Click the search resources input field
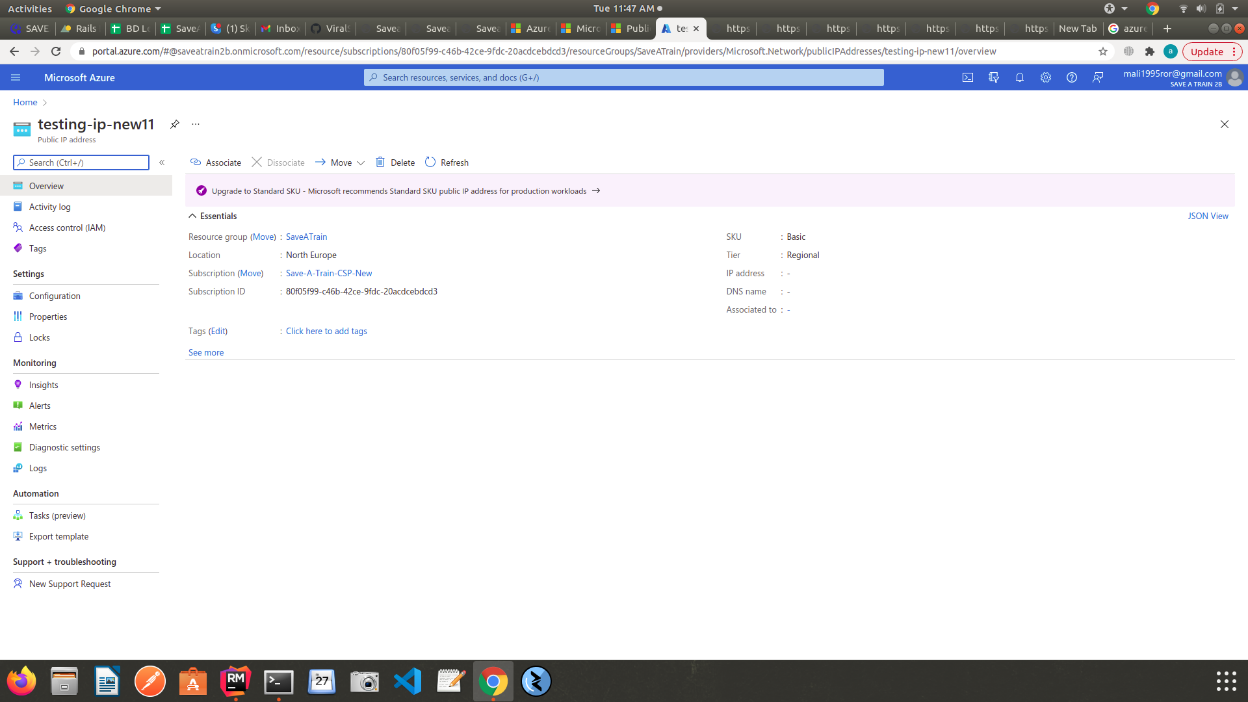Screen dimensions: 1248x702 624,77
